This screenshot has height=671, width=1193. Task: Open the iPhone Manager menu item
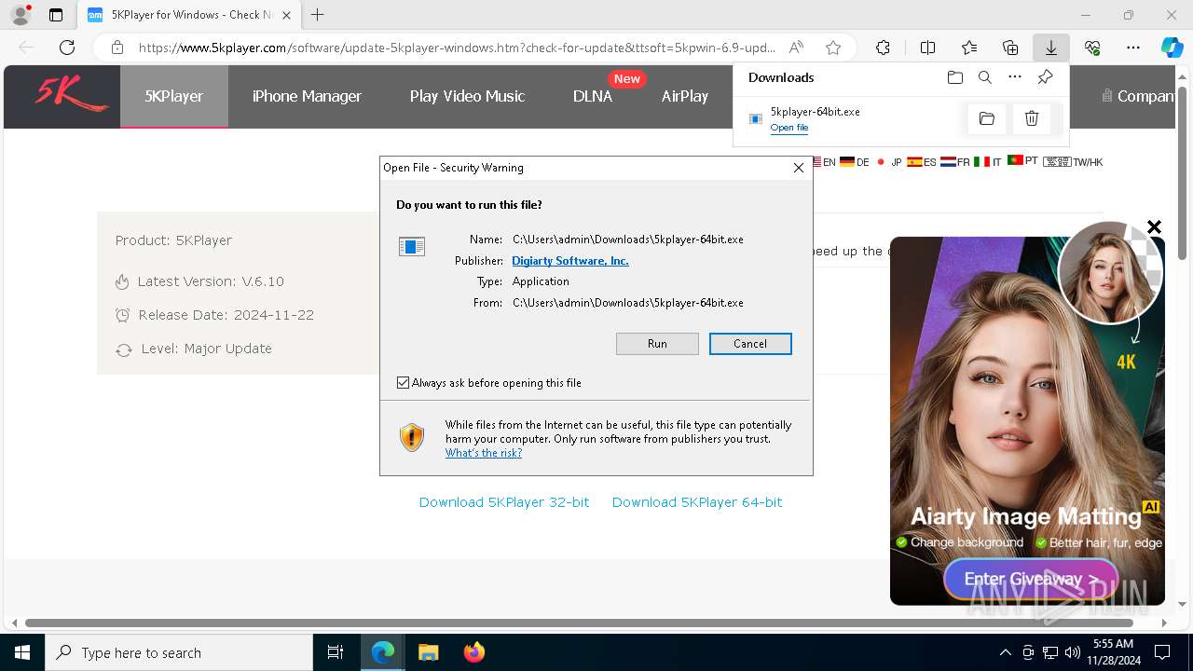pyautogui.click(x=307, y=96)
